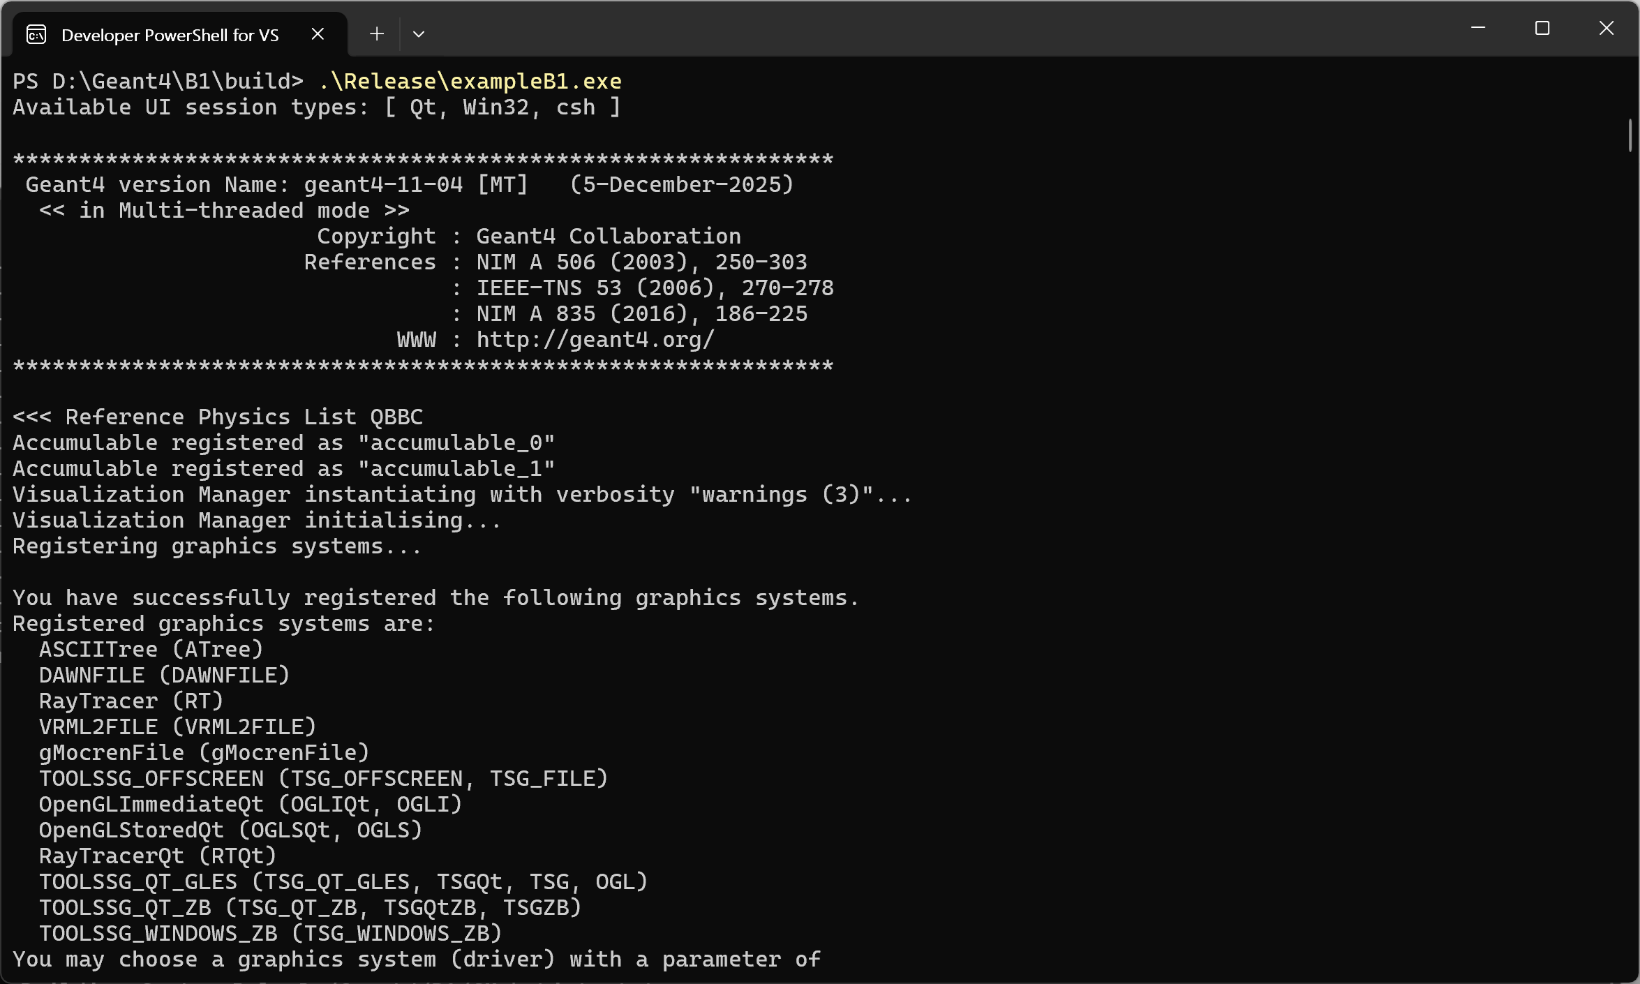Click the Geant4 version Name line

click(409, 185)
